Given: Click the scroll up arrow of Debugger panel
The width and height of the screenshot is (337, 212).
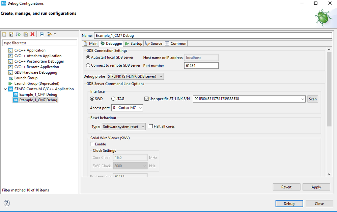Looking at the screenshot, I should 329,49.
